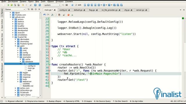Toggle breakpoint with red circle icon
Viewport: 186px width, 104px height.
pos(69,15)
